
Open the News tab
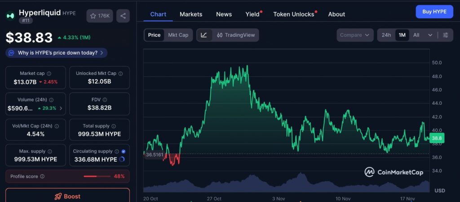coord(224,14)
